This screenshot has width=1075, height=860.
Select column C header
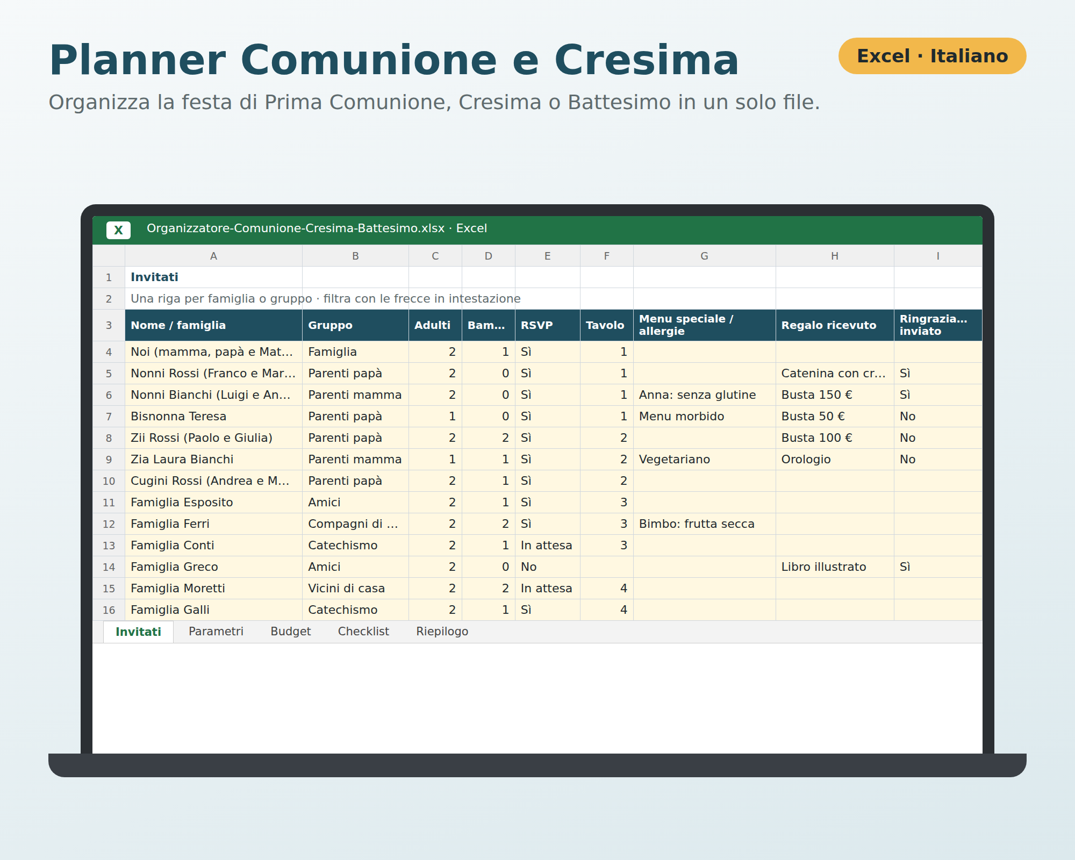(x=435, y=256)
